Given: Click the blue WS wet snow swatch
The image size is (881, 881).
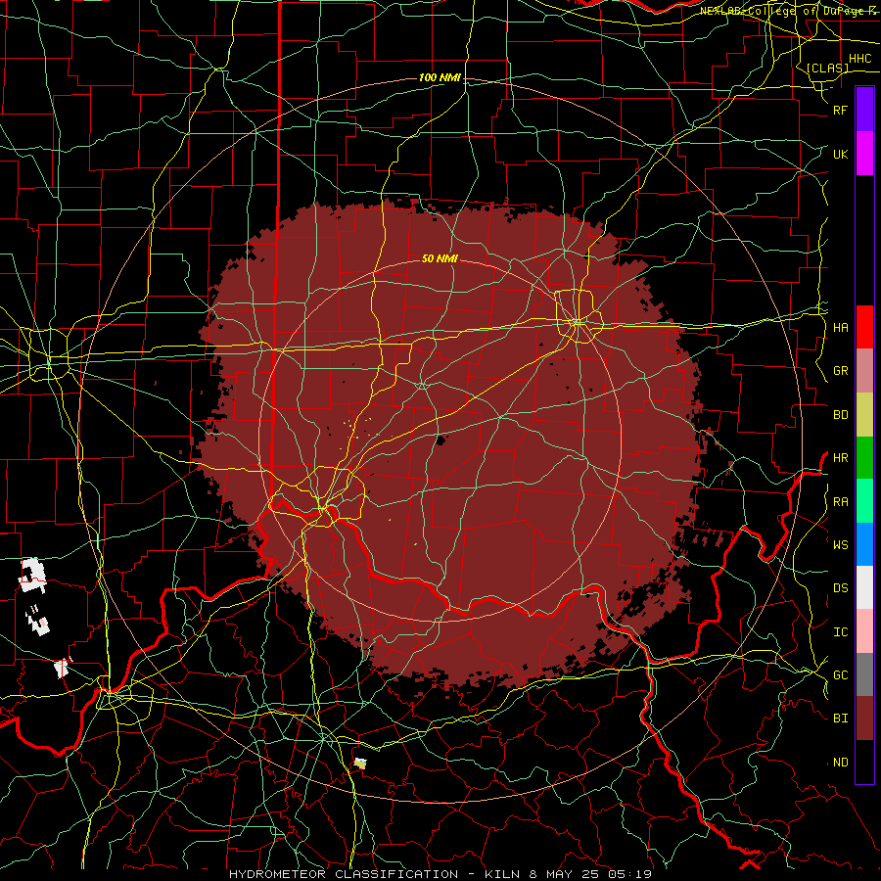Looking at the screenshot, I should tap(864, 544).
